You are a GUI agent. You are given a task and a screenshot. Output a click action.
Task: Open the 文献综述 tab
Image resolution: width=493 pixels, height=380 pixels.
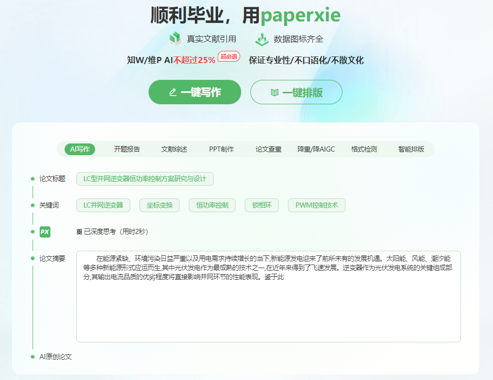[x=174, y=149]
